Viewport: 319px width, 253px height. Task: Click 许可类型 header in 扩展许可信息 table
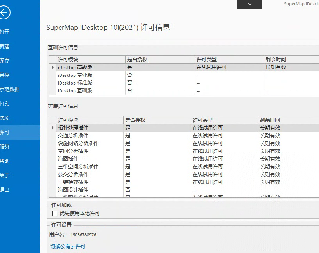[x=224, y=120]
